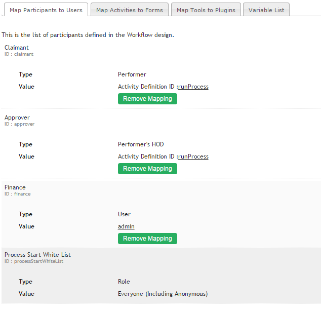The height and width of the screenshot is (311, 321).
Task: Switch to Map Participants to Users tab
Action: click(46, 10)
